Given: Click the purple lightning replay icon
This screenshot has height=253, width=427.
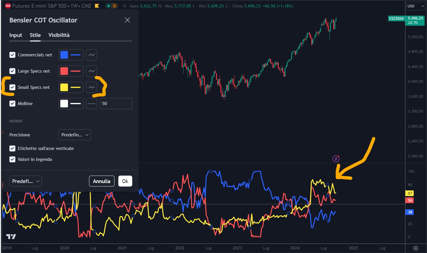Looking at the screenshot, I should pos(336,159).
